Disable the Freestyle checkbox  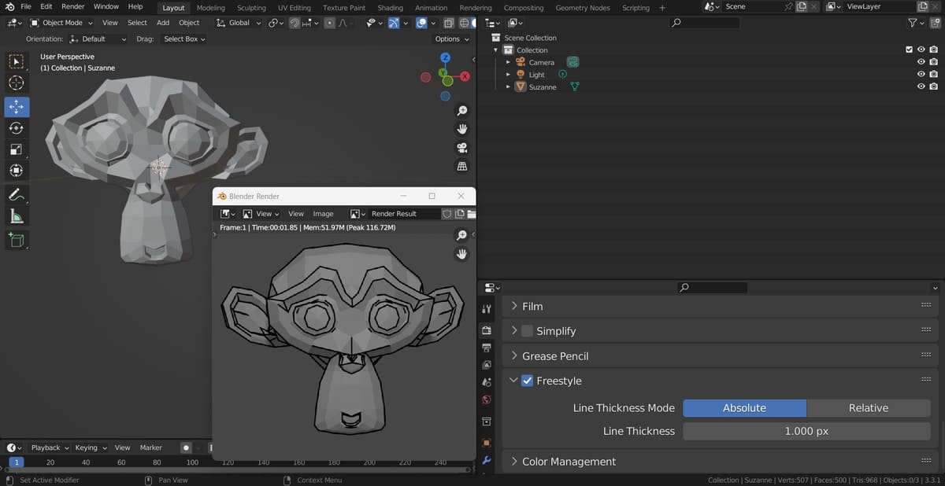(528, 381)
